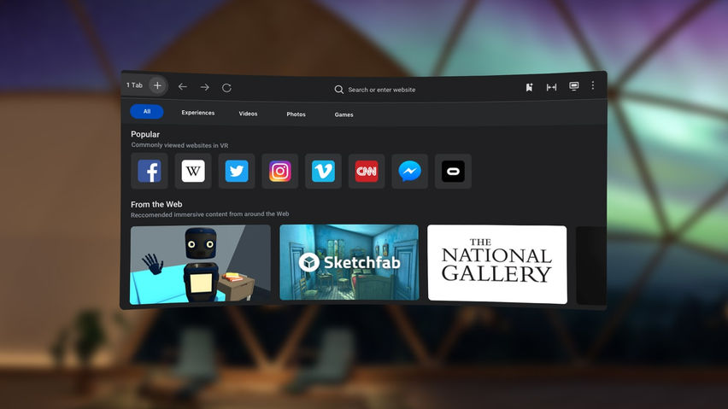The height and width of the screenshot is (409, 728).
Task: Open the robot experience thumbnail
Action: tap(201, 265)
